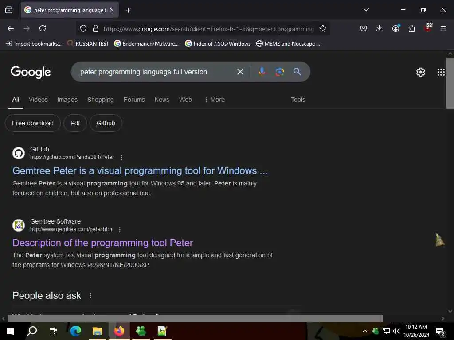Image resolution: width=454 pixels, height=340 pixels.
Task: Open the search Tools options
Action: (298, 100)
